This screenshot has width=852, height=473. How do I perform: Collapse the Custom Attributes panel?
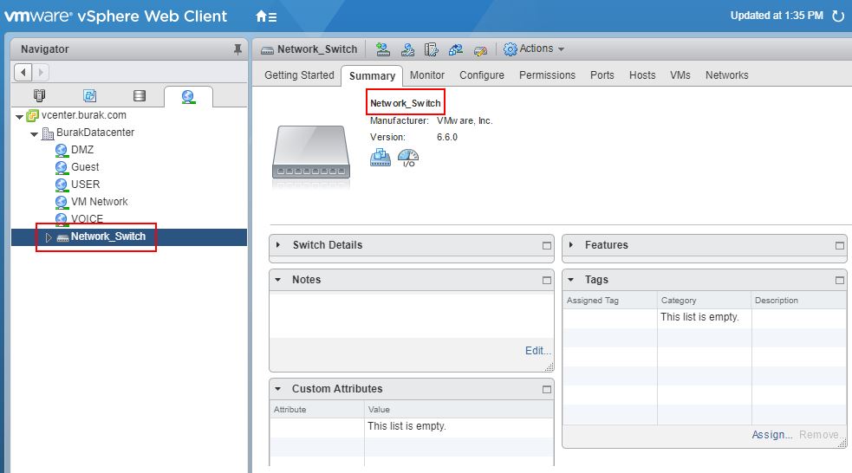pyautogui.click(x=278, y=389)
